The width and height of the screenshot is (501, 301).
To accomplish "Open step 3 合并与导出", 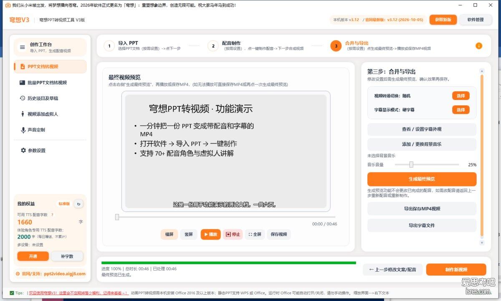I will [380, 46].
